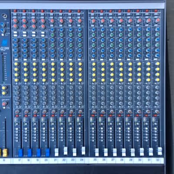Turn channel 22 upper green EQ knob
This screenshot has width=174, height=174.
coord(61,35)
